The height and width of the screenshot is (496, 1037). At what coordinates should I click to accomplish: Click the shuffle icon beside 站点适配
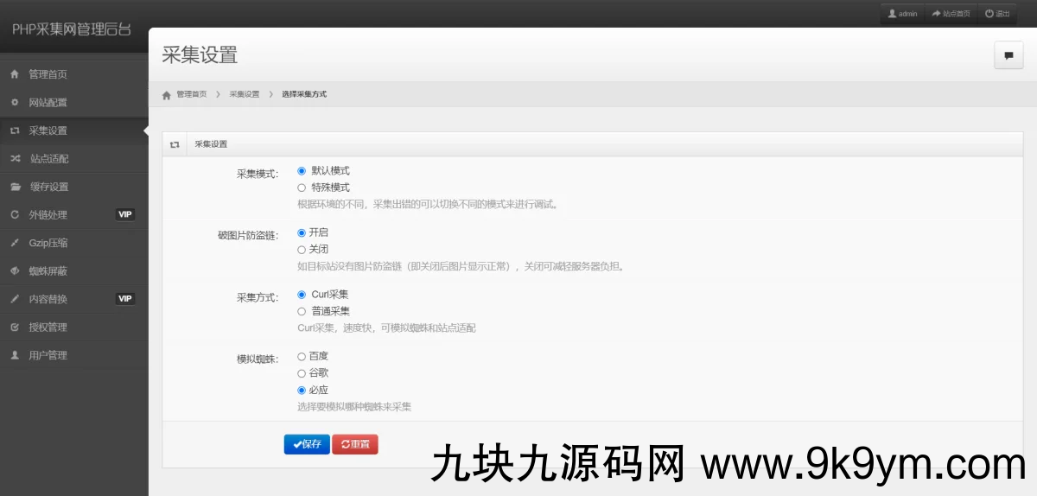coord(15,159)
